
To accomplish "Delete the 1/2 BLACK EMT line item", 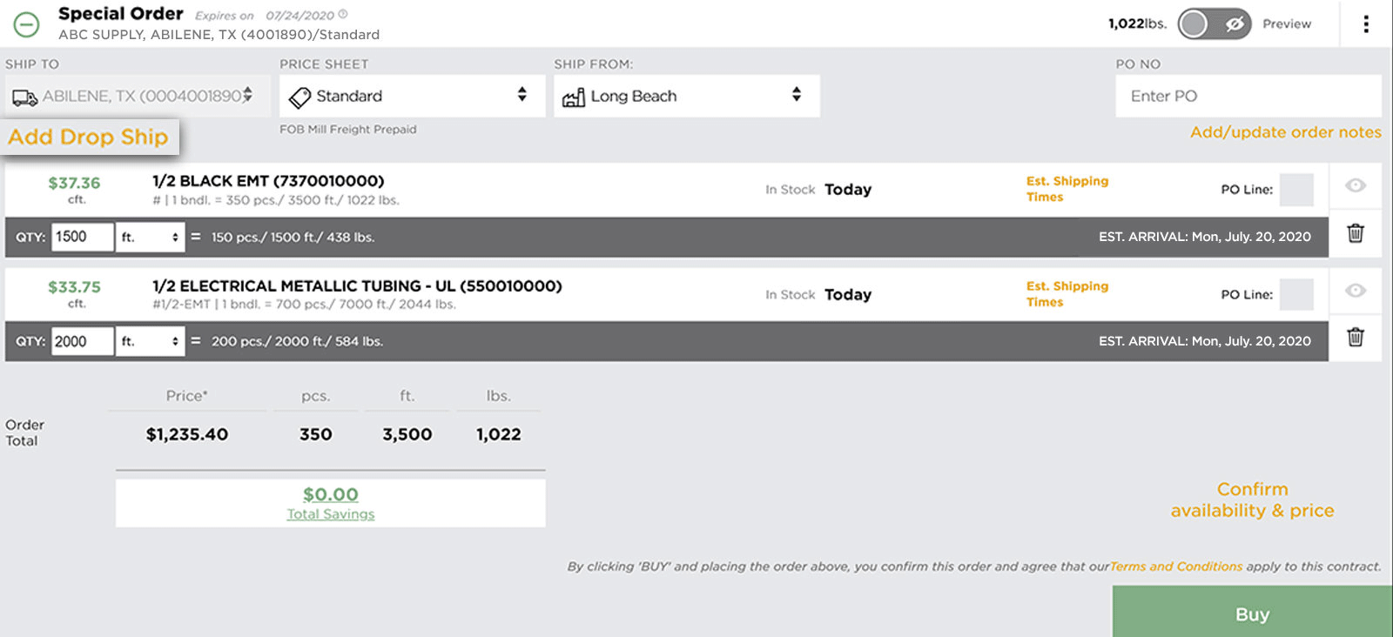I will (x=1355, y=233).
